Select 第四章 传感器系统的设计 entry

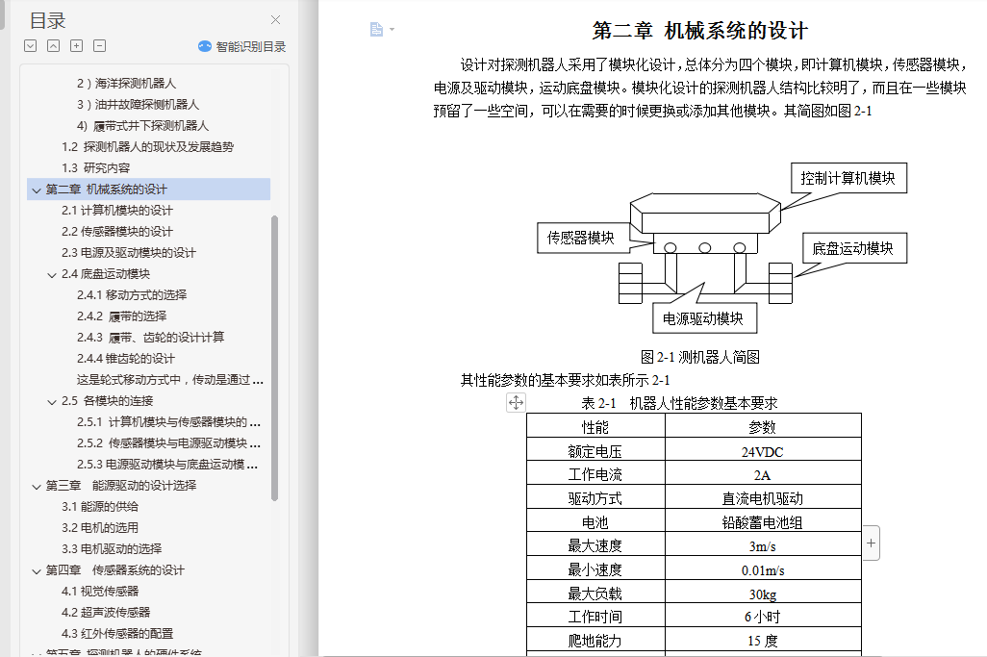(115, 570)
